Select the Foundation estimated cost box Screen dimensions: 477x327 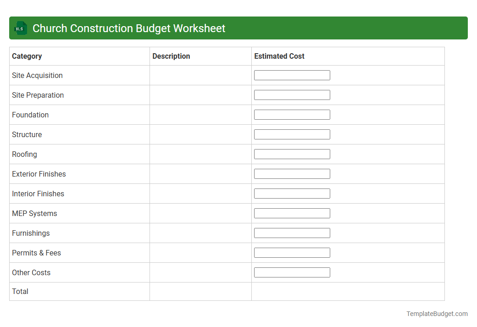point(292,114)
